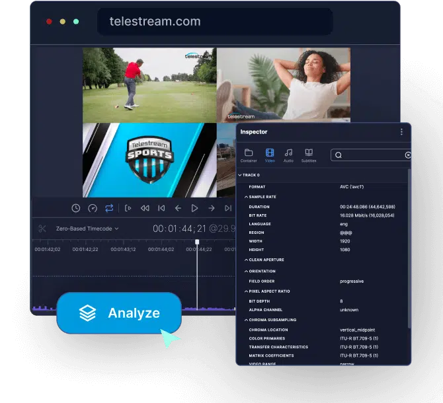Viewport: 443px width, 403px height.
Task: Click the rewind double-arrow button
Action: (145, 208)
